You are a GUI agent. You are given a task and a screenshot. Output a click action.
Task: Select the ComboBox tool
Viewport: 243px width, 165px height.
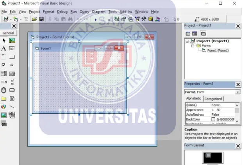pyautogui.click(x=4, y=74)
